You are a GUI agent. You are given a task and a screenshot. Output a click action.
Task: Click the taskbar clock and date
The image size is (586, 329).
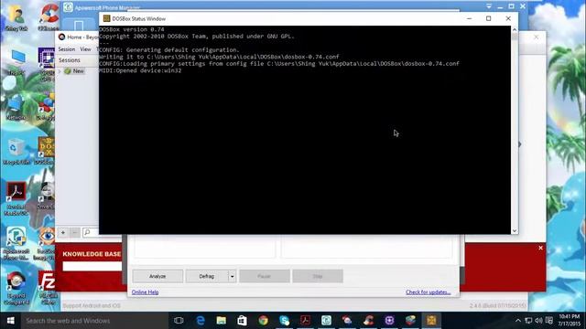pos(570,321)
